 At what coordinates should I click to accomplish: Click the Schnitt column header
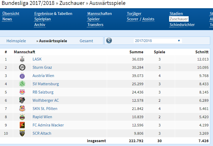(x=202, y=52)
